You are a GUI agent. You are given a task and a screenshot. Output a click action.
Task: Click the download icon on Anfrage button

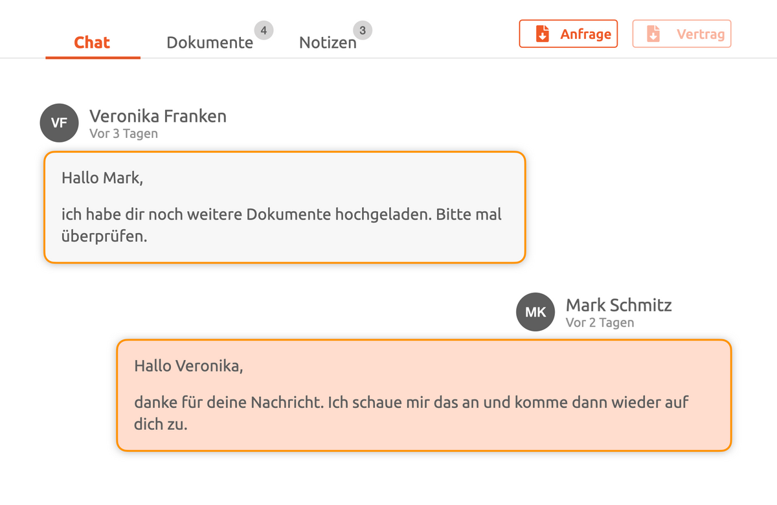pos(543,34)
